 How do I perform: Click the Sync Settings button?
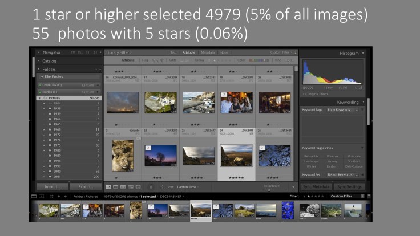pyautogui.click(x=349, y=187)
